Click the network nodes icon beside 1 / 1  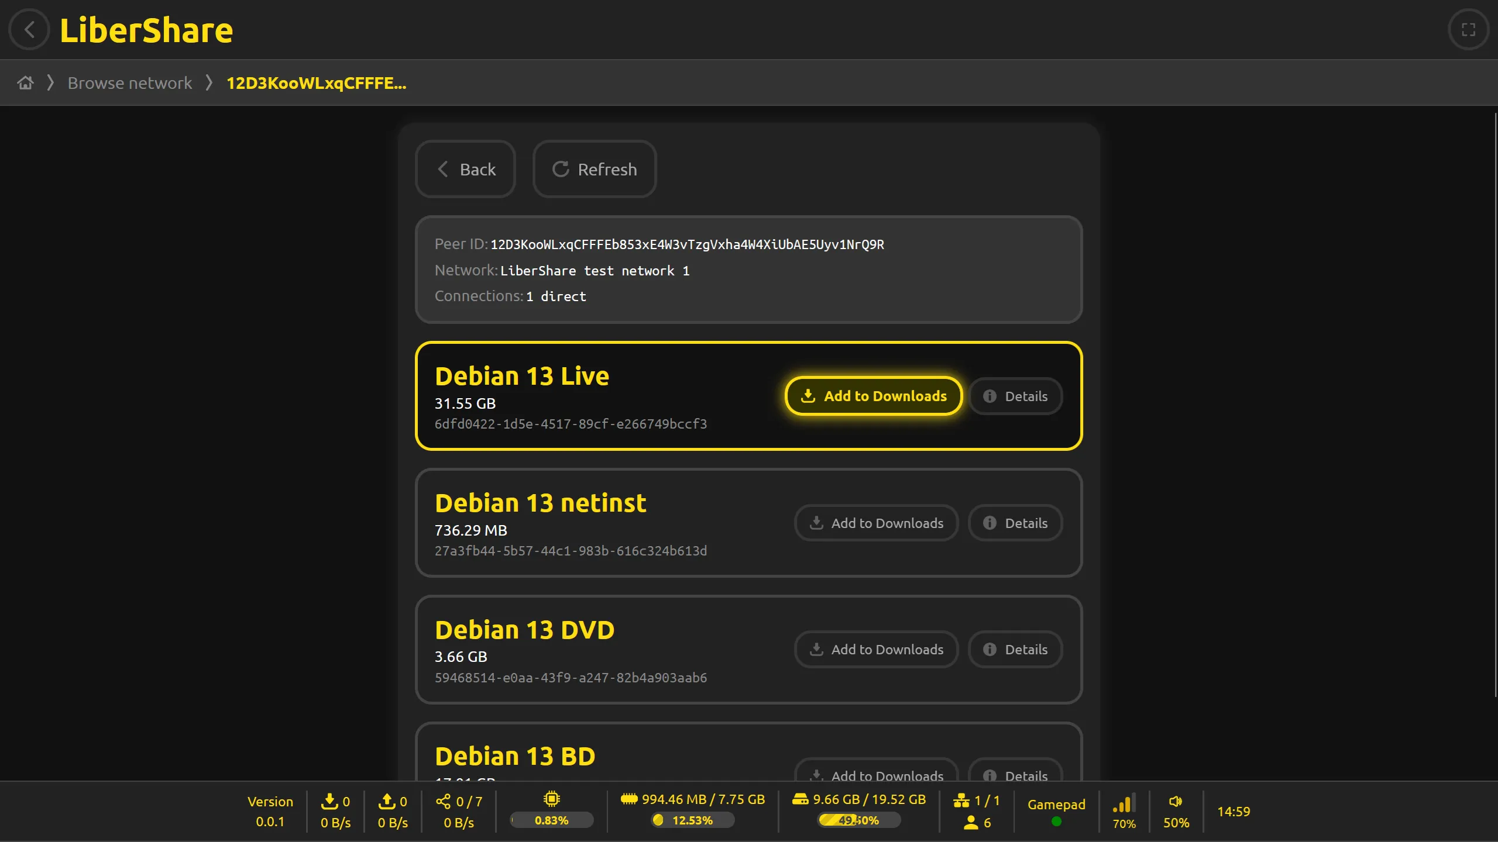(961, 800)
